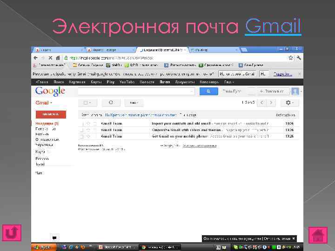This screenshot has width=335, height=251.
Task: Click the Google logo
Action: 50,92
